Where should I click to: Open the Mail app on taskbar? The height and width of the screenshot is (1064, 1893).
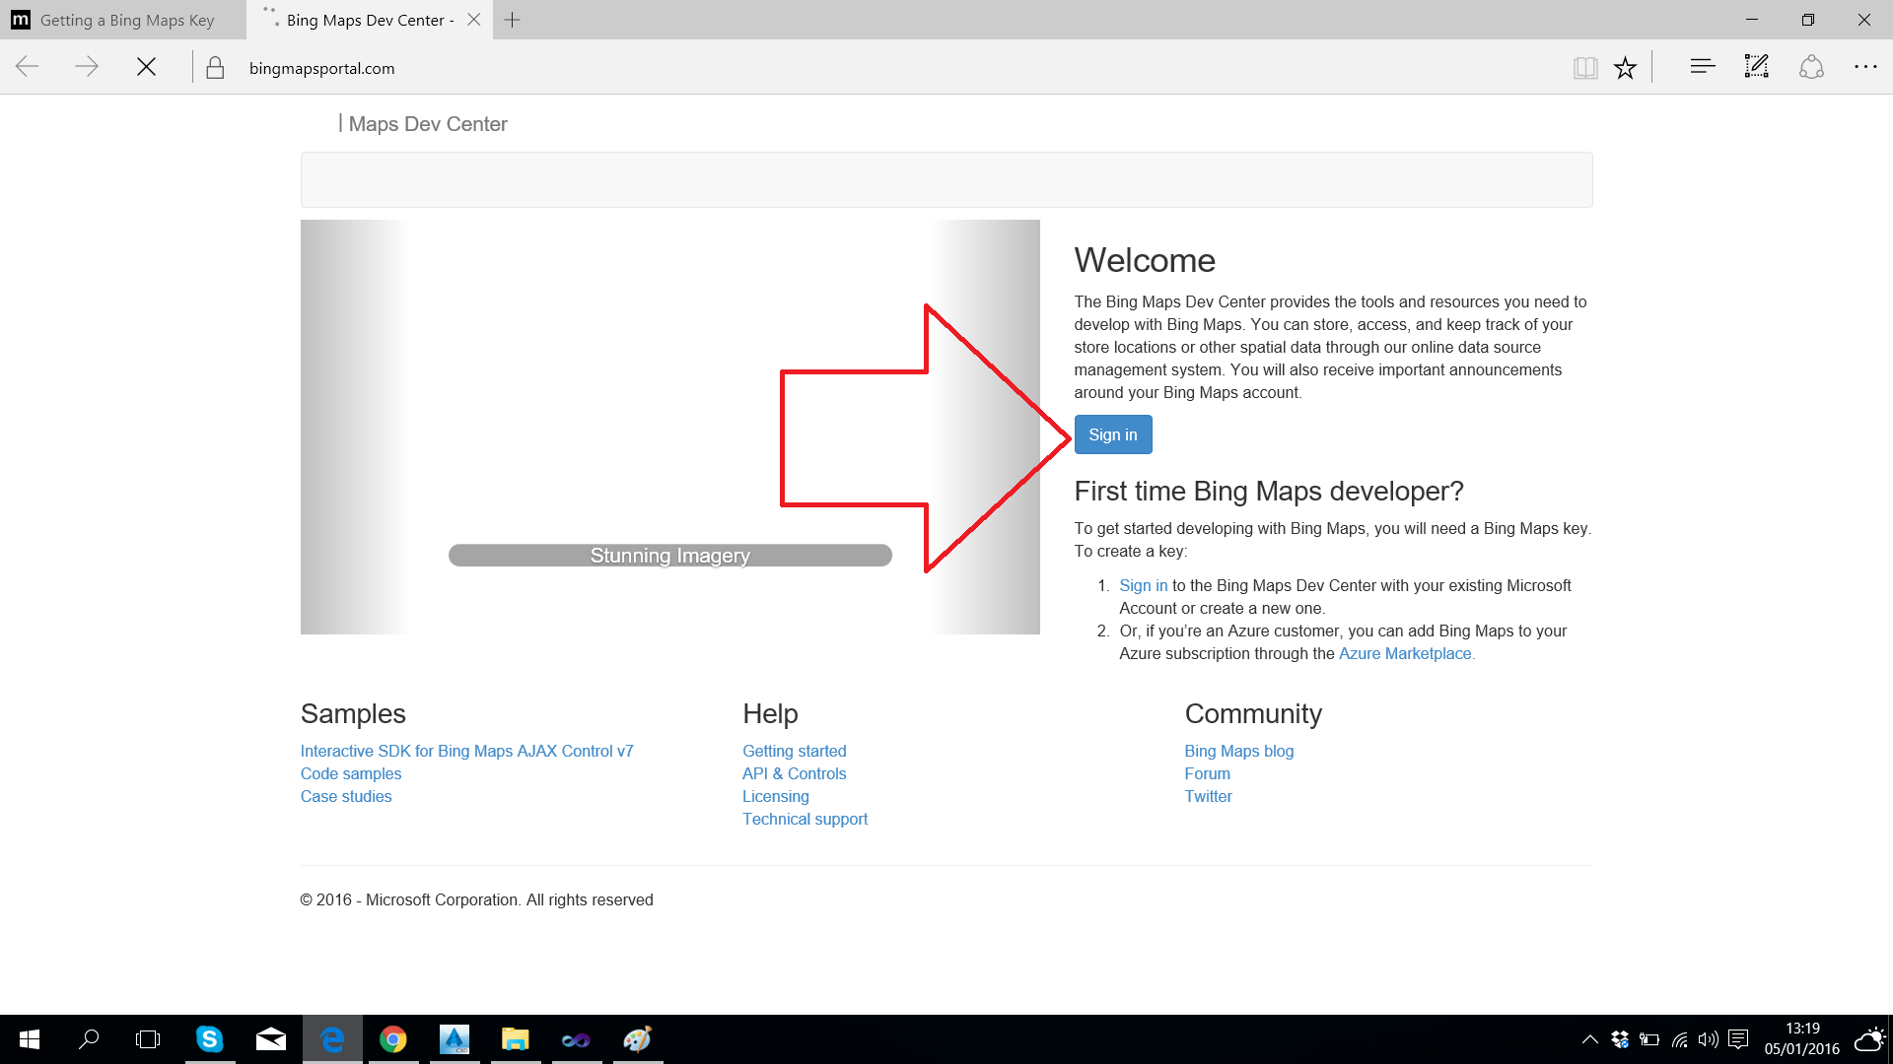click(270, 1039)
